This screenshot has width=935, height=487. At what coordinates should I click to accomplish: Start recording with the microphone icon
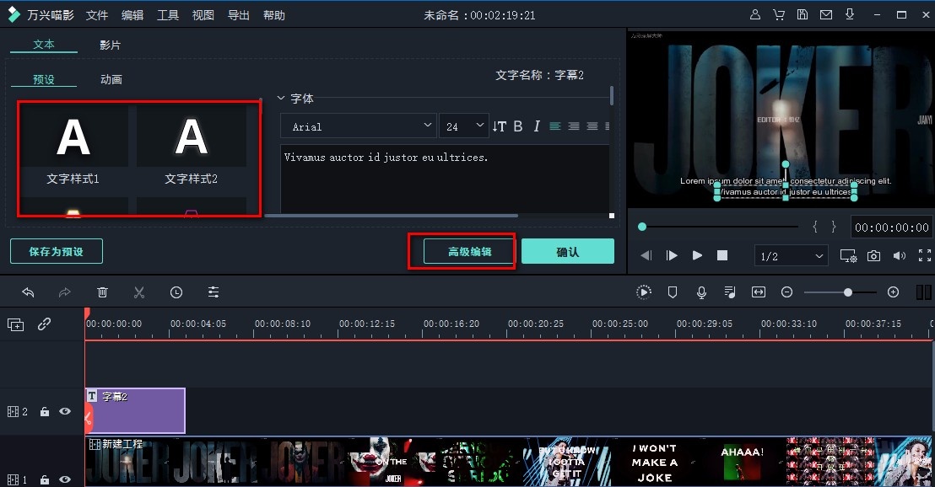click(x=700, y=292)
